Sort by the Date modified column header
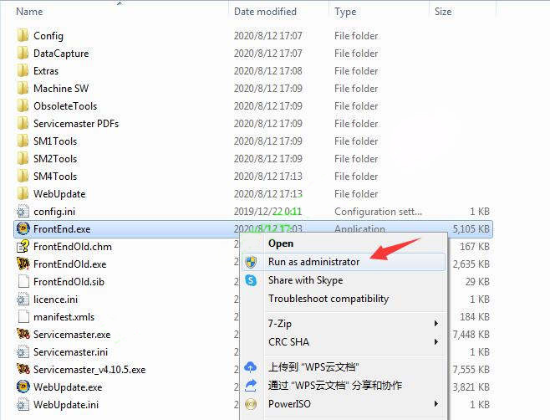The image size is (550, 420). click(x=265, y=12)
